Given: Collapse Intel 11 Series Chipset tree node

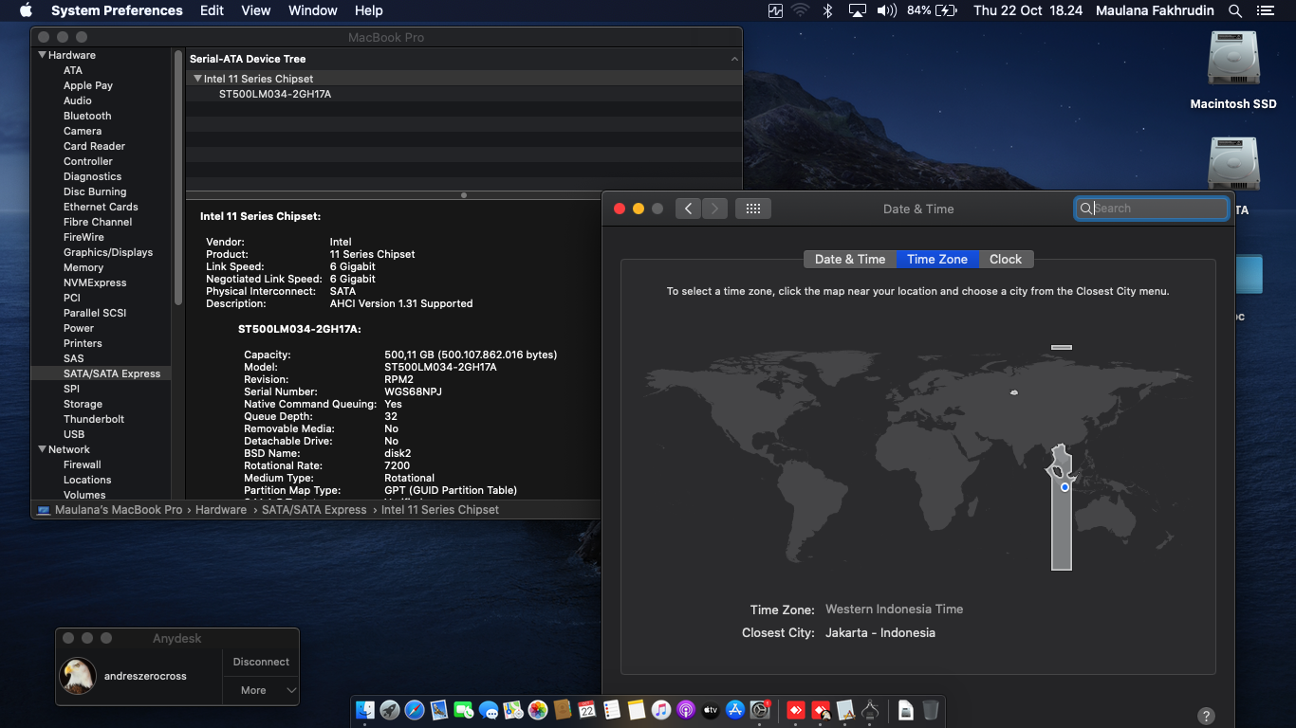Looking at the screenshot, I should coord(197,79).
